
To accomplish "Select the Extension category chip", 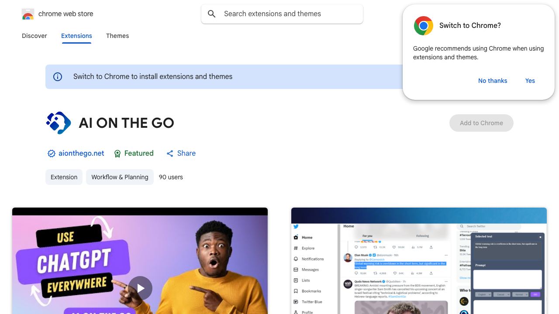I will [x=64, y=177].
